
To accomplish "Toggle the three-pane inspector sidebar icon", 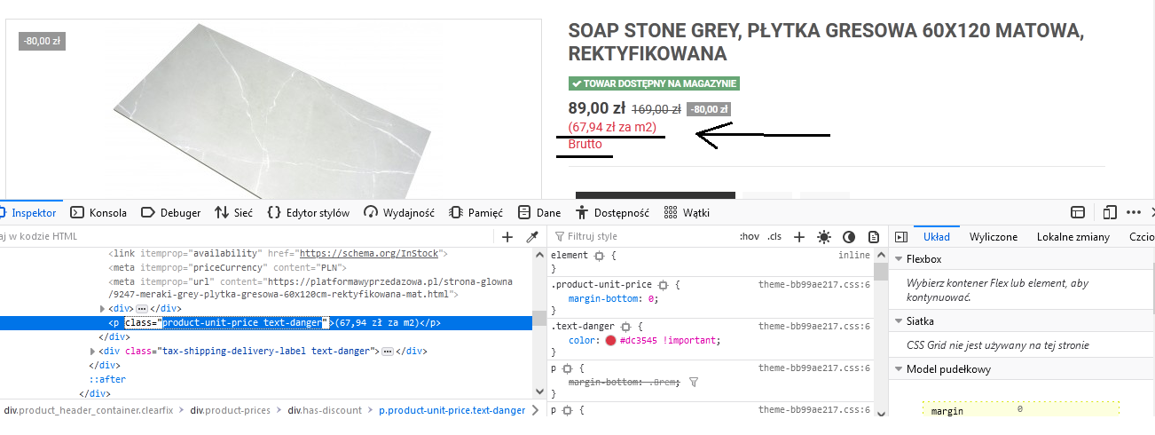I will [x=900, y=237].
